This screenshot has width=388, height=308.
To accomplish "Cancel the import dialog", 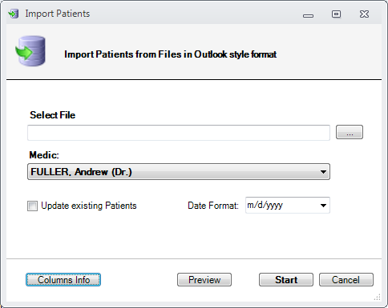I will click(x=346, y=280).
